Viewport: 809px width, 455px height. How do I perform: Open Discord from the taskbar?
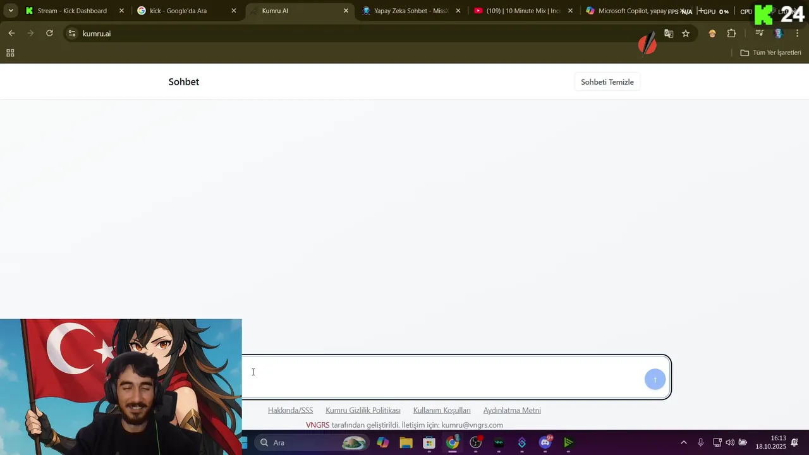[x=545, y=443]
